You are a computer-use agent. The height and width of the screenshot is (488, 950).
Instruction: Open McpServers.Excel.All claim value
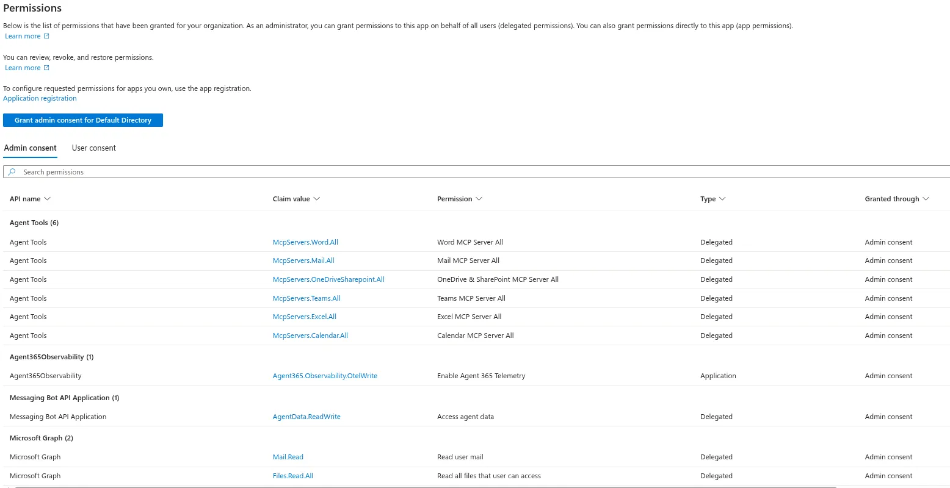point(305,317)
